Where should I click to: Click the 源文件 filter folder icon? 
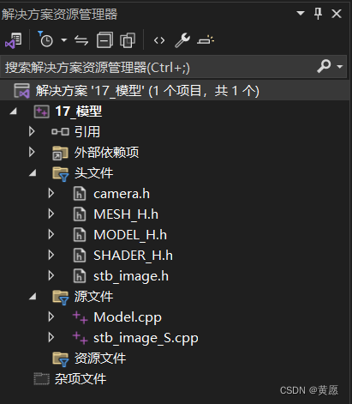tap(61, 298)
